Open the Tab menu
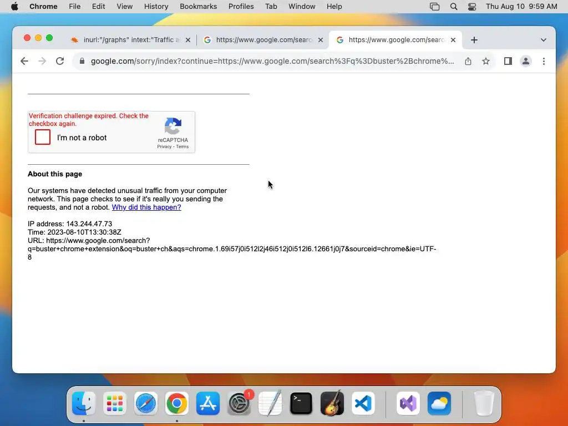Screen dimensions: 568x426 [271, 7]
